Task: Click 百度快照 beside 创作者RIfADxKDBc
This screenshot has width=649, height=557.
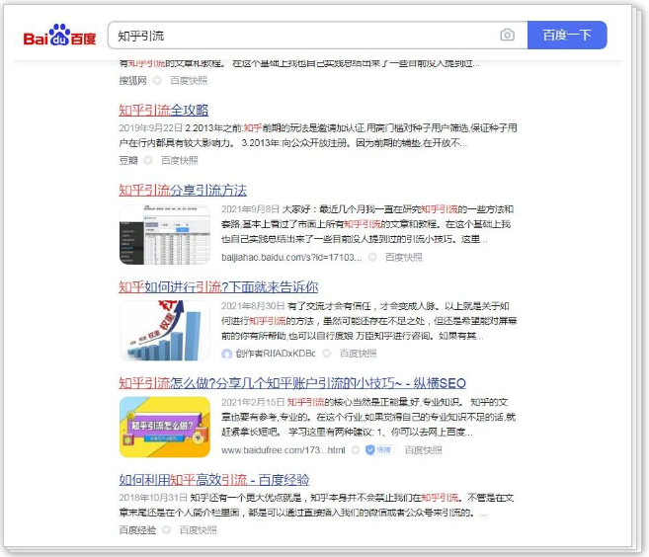Action: click(358, 353)
